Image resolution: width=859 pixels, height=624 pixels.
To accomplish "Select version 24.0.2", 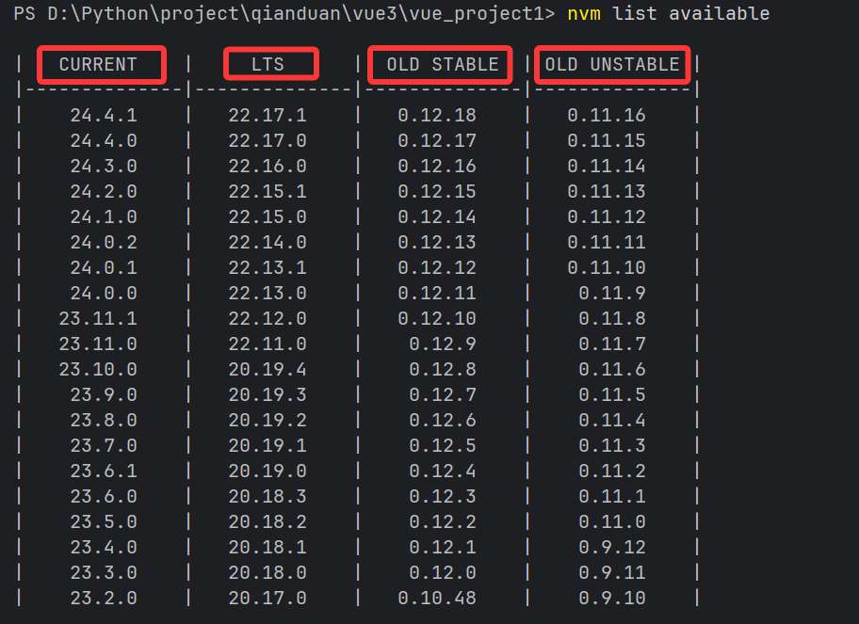I will click(104, 242).
